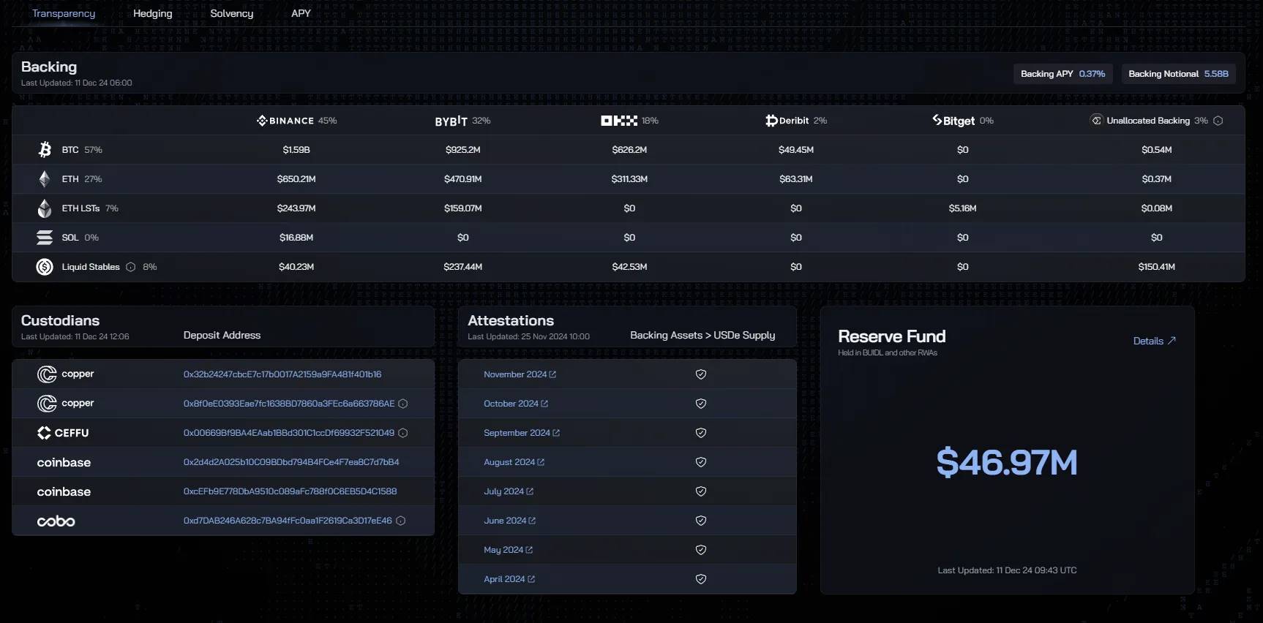Go to the APY tab

point(301,13)
